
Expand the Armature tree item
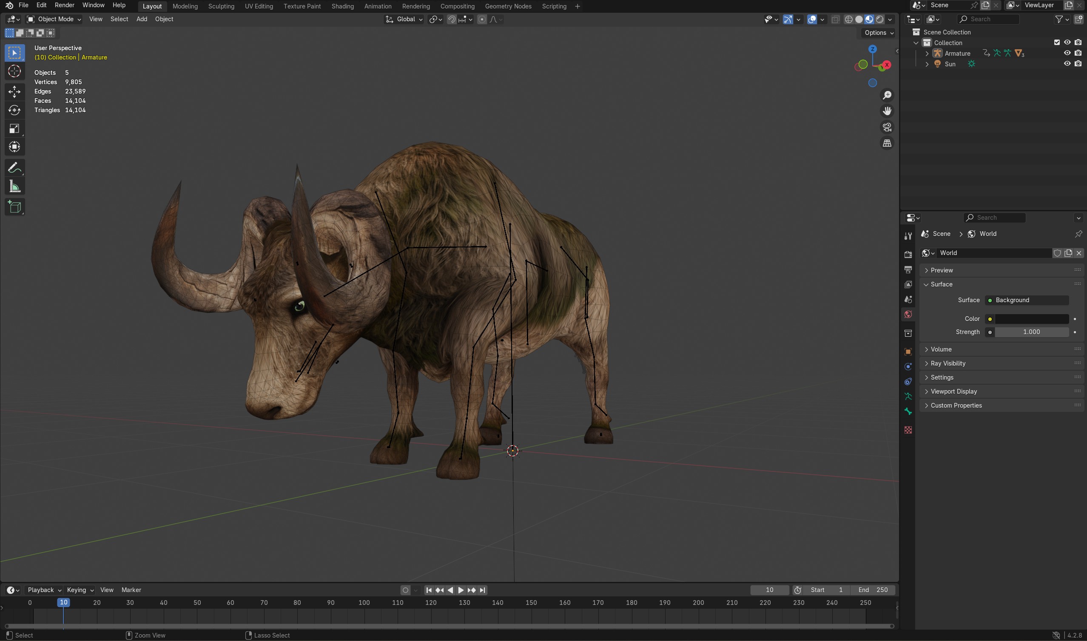point(927,53)
